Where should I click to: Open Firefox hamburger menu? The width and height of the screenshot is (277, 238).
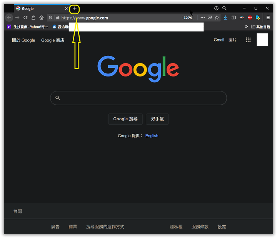tap(268, 18)
